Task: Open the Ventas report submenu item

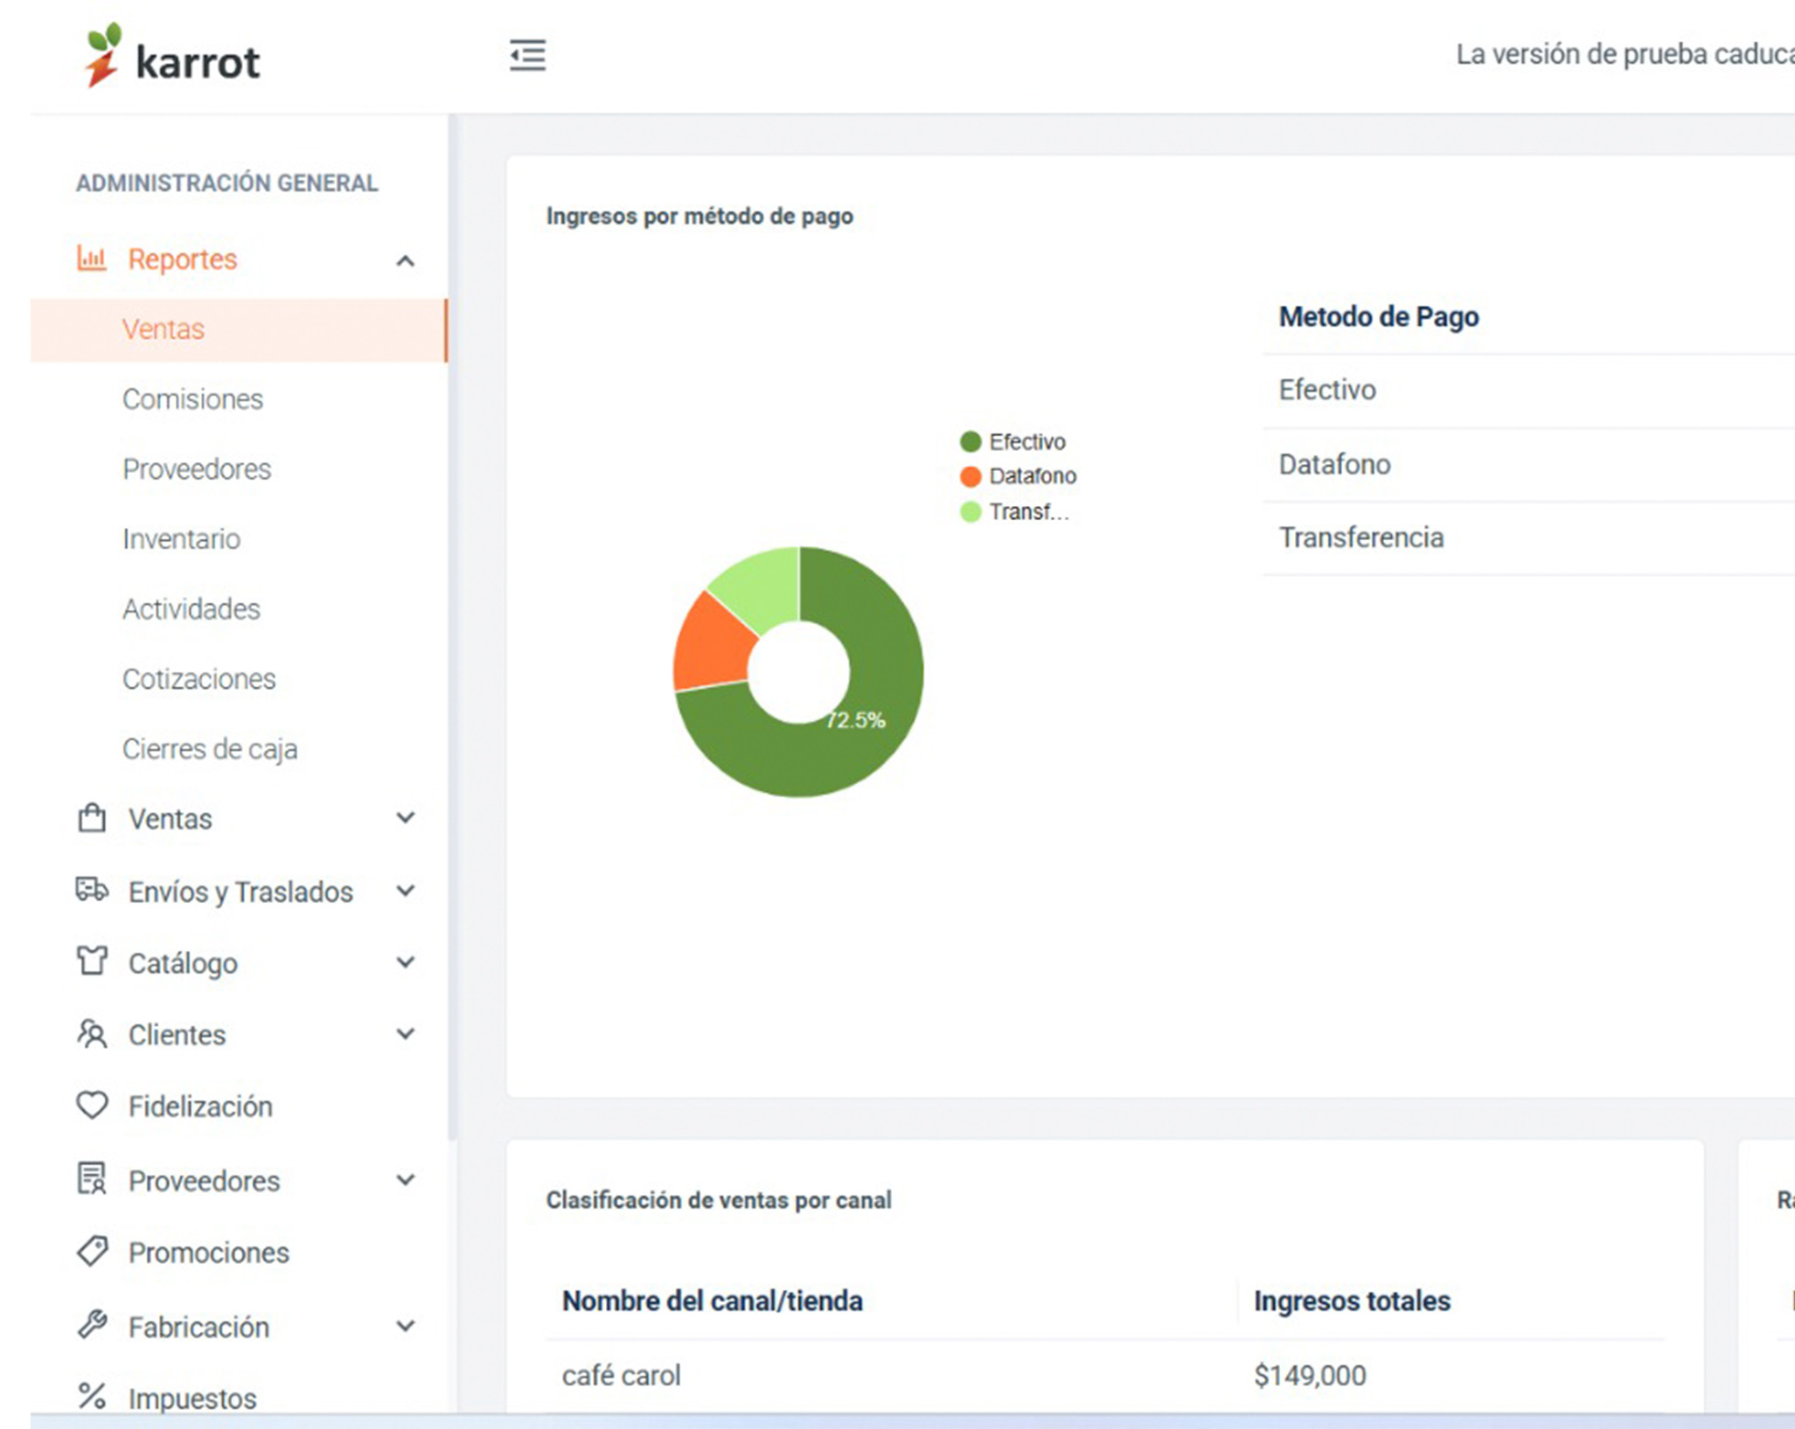Action: [239, 330]
